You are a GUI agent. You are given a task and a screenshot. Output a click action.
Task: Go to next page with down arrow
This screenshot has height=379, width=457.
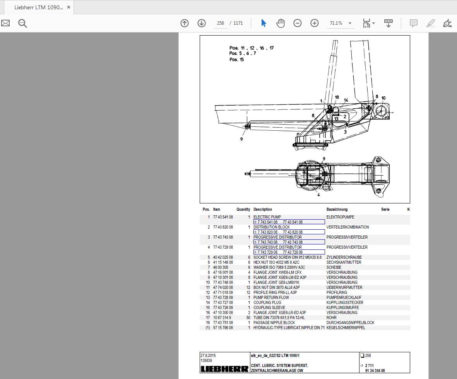tap(202, 23)
